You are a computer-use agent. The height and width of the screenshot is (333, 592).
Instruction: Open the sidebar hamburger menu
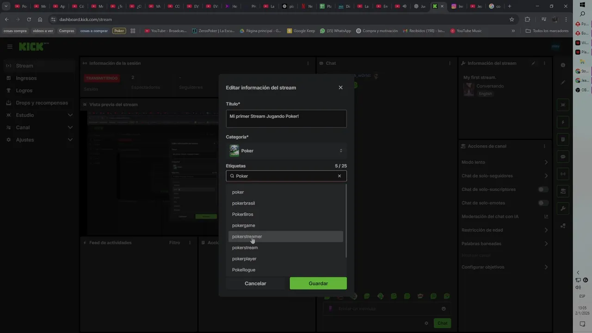10,47
